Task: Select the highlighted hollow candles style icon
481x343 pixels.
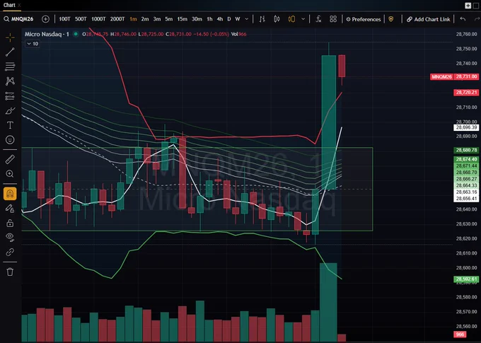Action: [291, 19]
